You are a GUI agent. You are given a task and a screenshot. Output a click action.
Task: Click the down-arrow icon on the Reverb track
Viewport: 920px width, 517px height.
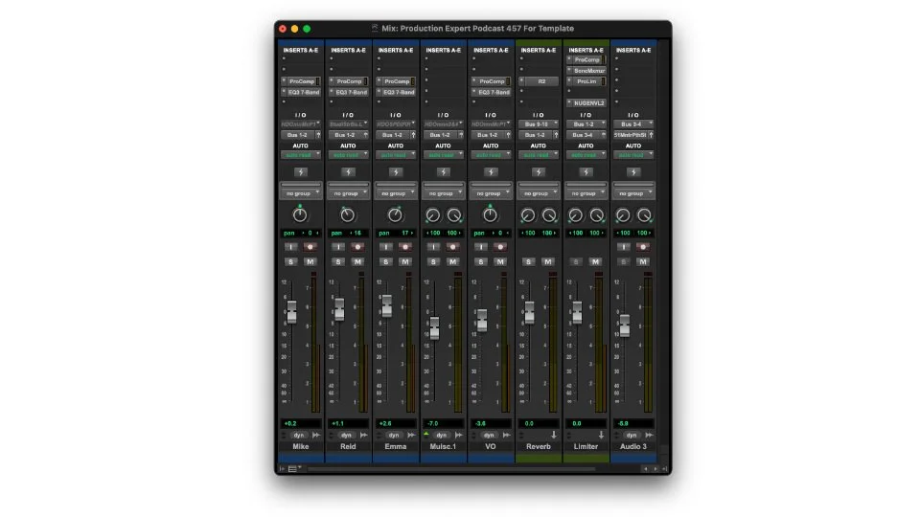553,435
